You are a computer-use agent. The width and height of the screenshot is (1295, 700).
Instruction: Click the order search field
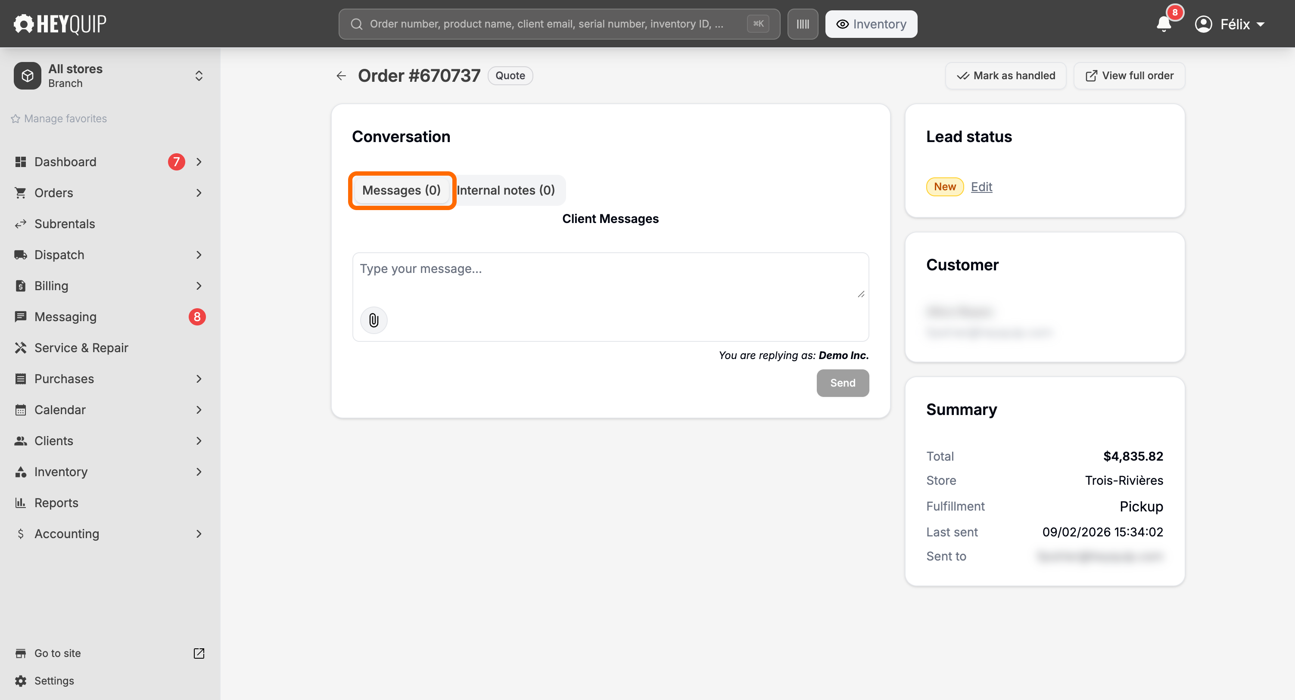click(x=559, y=24)
